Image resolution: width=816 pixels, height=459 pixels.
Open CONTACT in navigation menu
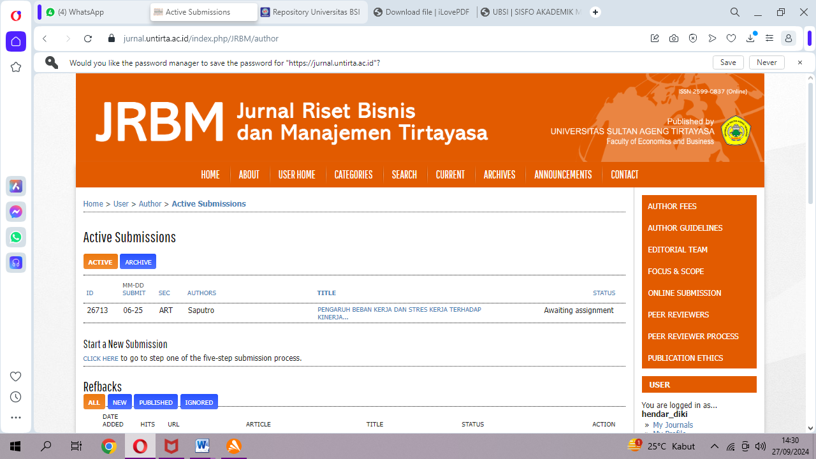tap(625, 175)
